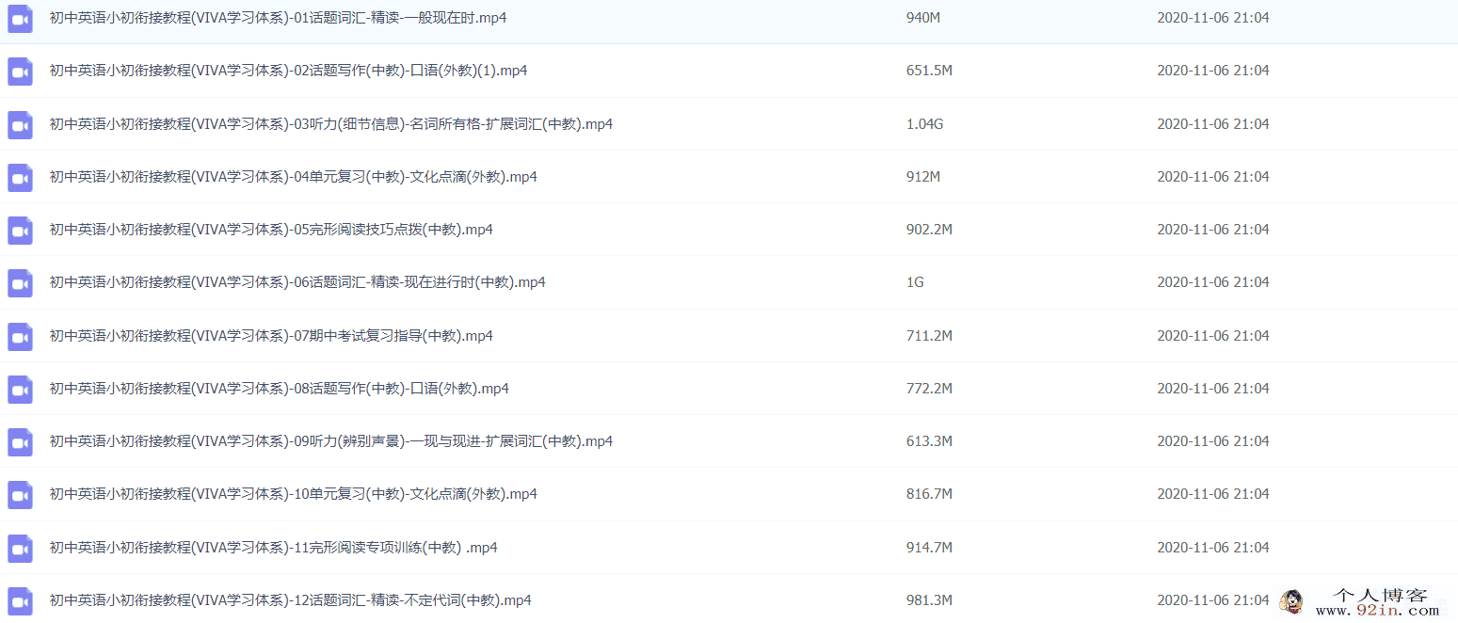1458x623 pixels.
Task: Select file name 08话题写作(中教)-口语(外教).mp4
Action: pyautogui.click(x=280, y=389)
